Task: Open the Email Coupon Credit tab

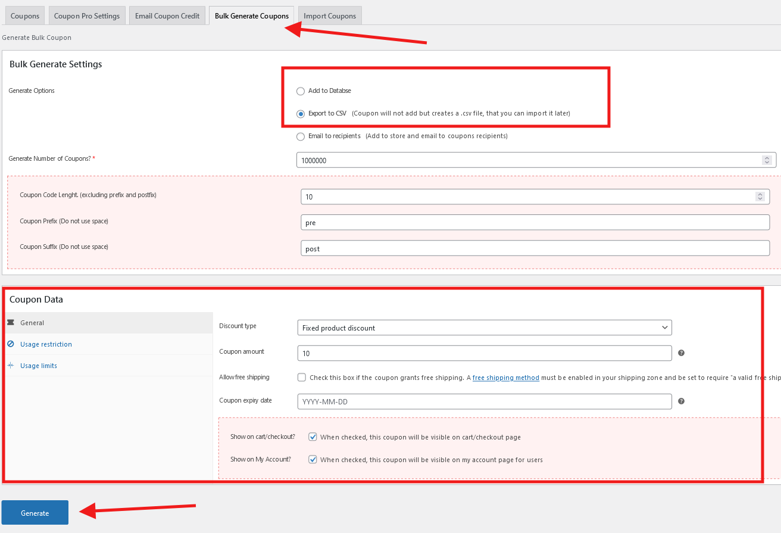Action: (x=167, y=16)
